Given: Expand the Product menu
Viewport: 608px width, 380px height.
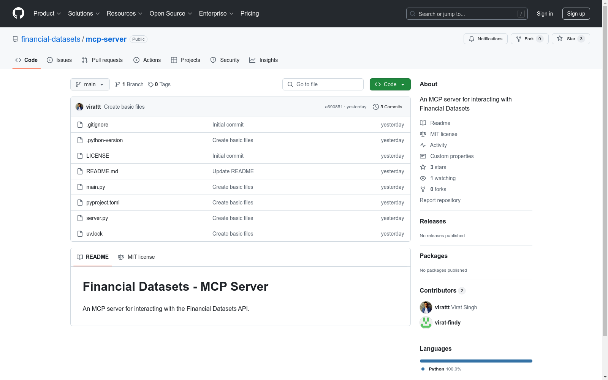Looking at the screenshot, I should (47, 14).
